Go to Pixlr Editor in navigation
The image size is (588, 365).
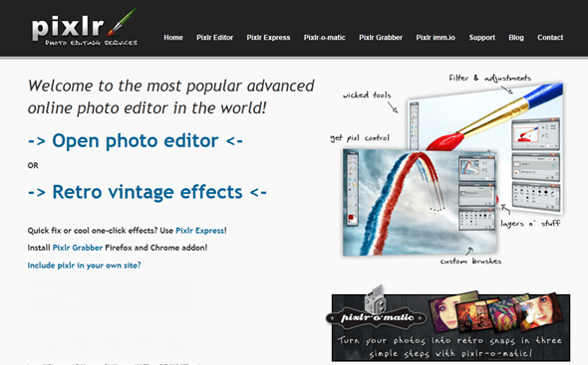215,38
